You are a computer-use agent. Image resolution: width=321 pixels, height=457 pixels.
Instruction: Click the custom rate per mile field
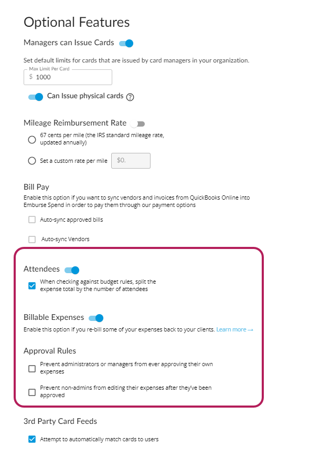131,161
